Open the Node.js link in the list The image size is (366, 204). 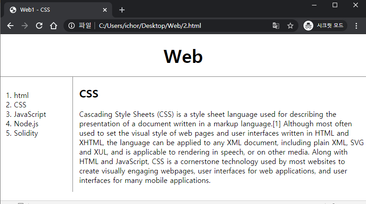click(x=26, y=124)
